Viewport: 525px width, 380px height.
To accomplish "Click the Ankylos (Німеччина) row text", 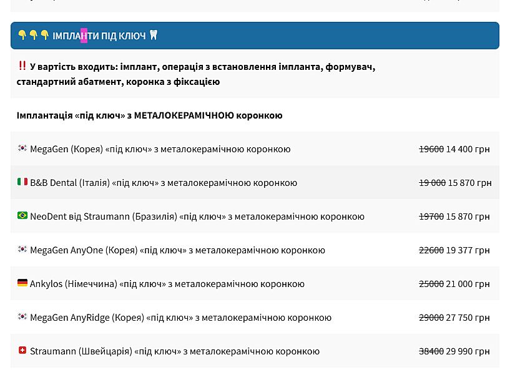I will [167, 284].
